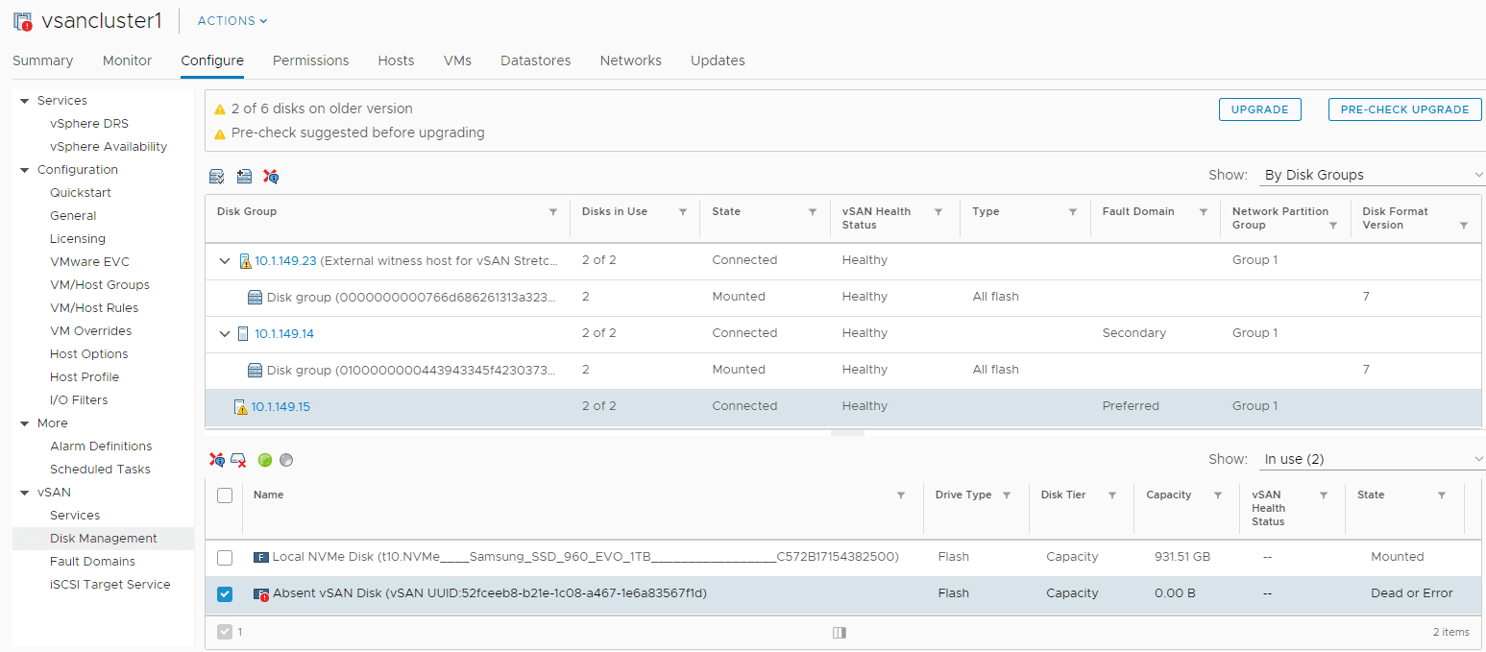This screenshot has height=652, width=1486.
Task: Open the Datastores tab
Action: pyautogui.click(x=535, y=60)
